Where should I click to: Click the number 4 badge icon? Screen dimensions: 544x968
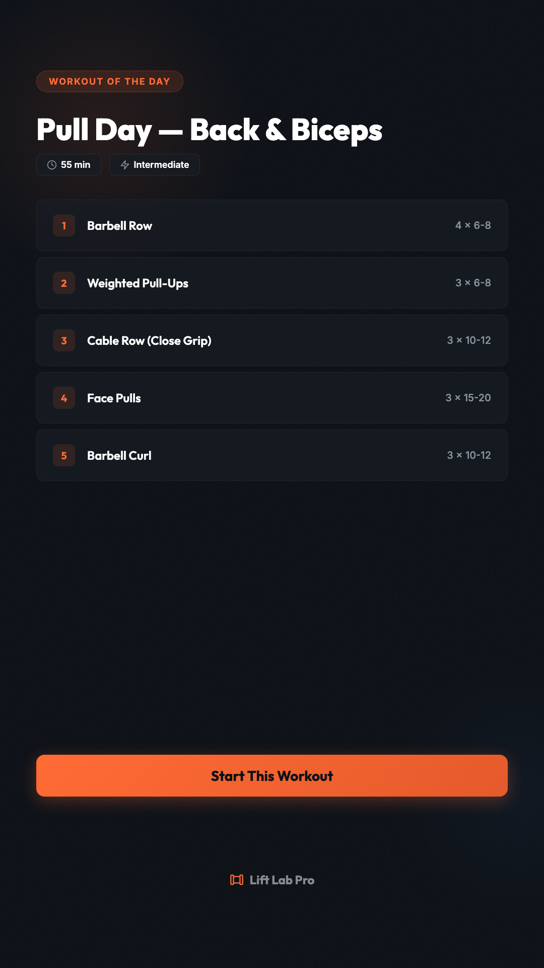[x=64, y=398]
